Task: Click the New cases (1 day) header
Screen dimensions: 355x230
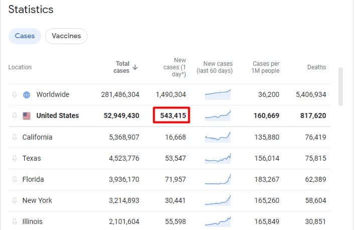Action: coord(175,67)
